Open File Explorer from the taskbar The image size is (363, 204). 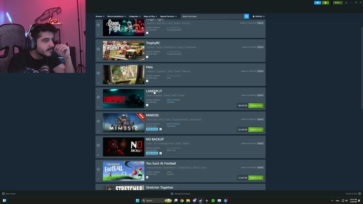tap(188, 201)
